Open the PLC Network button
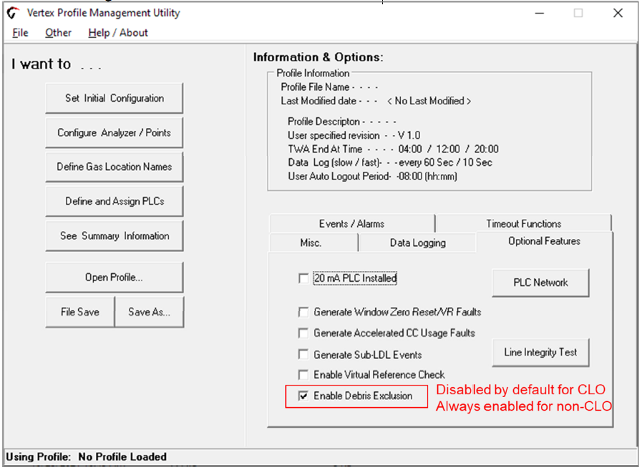The image size is (642, 470). [x=540, y=283]
